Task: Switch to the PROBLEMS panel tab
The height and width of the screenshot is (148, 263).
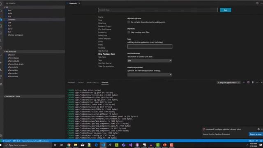Action: coord(72,83)
